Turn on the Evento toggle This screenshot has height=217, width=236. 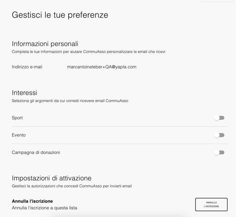pyautogui.click(x=219, y=135)
